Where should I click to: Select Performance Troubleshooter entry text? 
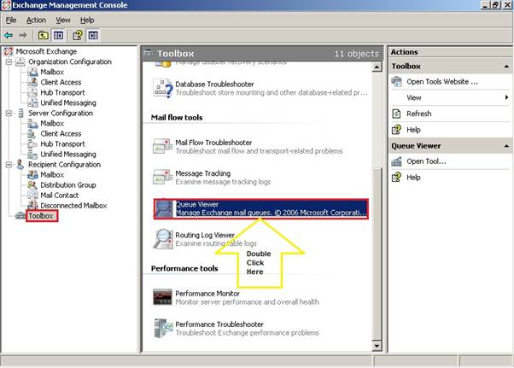(x=219, y=324)
